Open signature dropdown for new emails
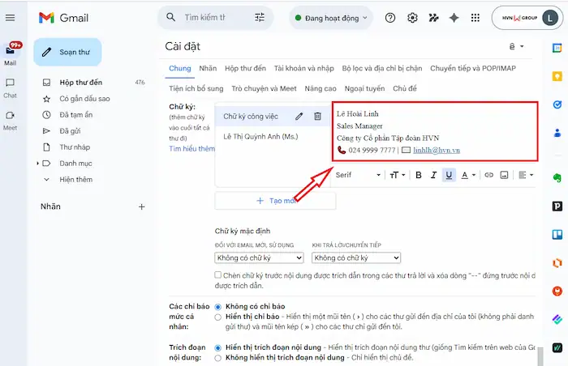 [x=259, y=257]
